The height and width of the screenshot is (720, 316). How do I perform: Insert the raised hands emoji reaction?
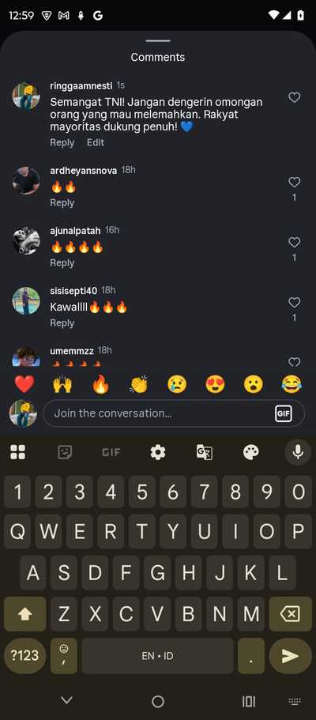coord(62,384)
